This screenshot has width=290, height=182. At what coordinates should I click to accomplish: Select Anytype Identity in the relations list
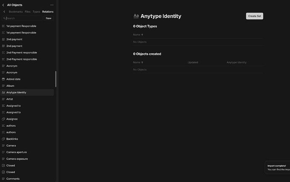click(x=27, y=93)
